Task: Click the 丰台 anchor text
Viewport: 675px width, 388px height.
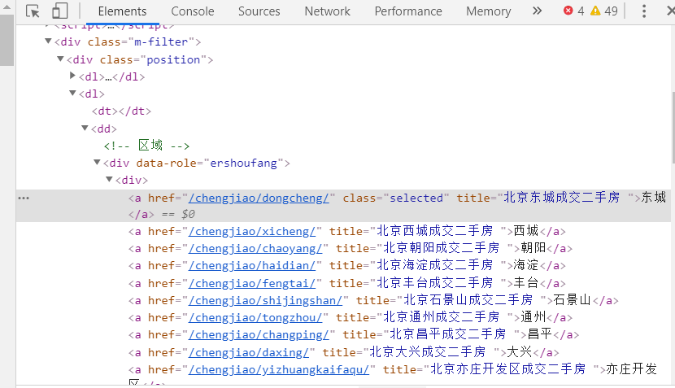Action: pyautogui.click(x=526, y=283)
